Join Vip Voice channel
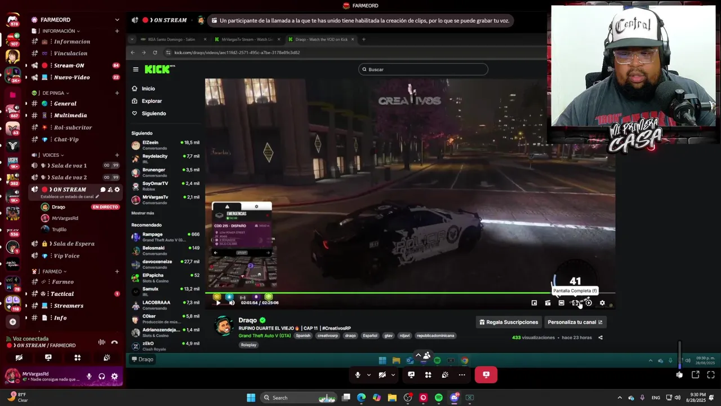721x406 pixels. (76, 256)
